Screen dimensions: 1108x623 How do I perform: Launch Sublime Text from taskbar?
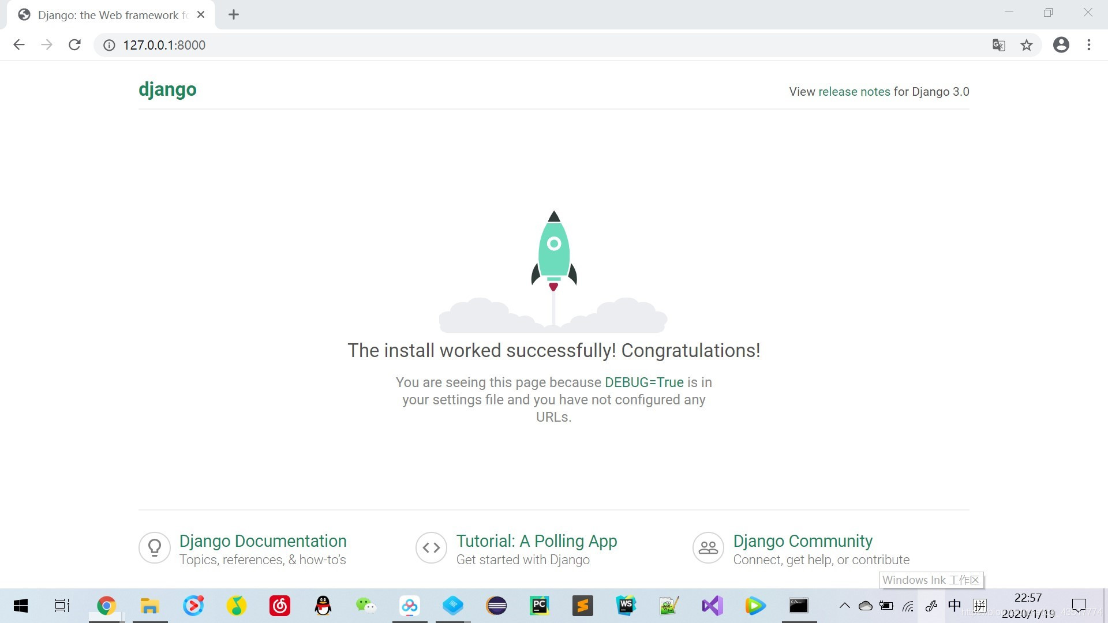pos(582,605)
